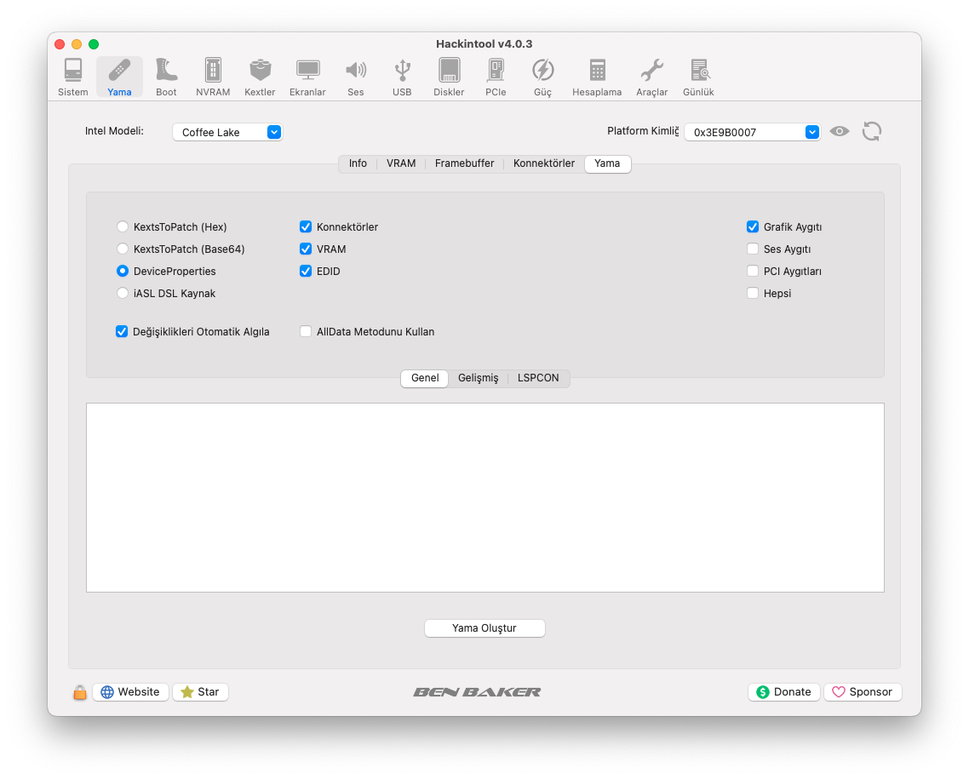Click inside the empty patch output text area
969x779 pixels.
pos(484,497)
